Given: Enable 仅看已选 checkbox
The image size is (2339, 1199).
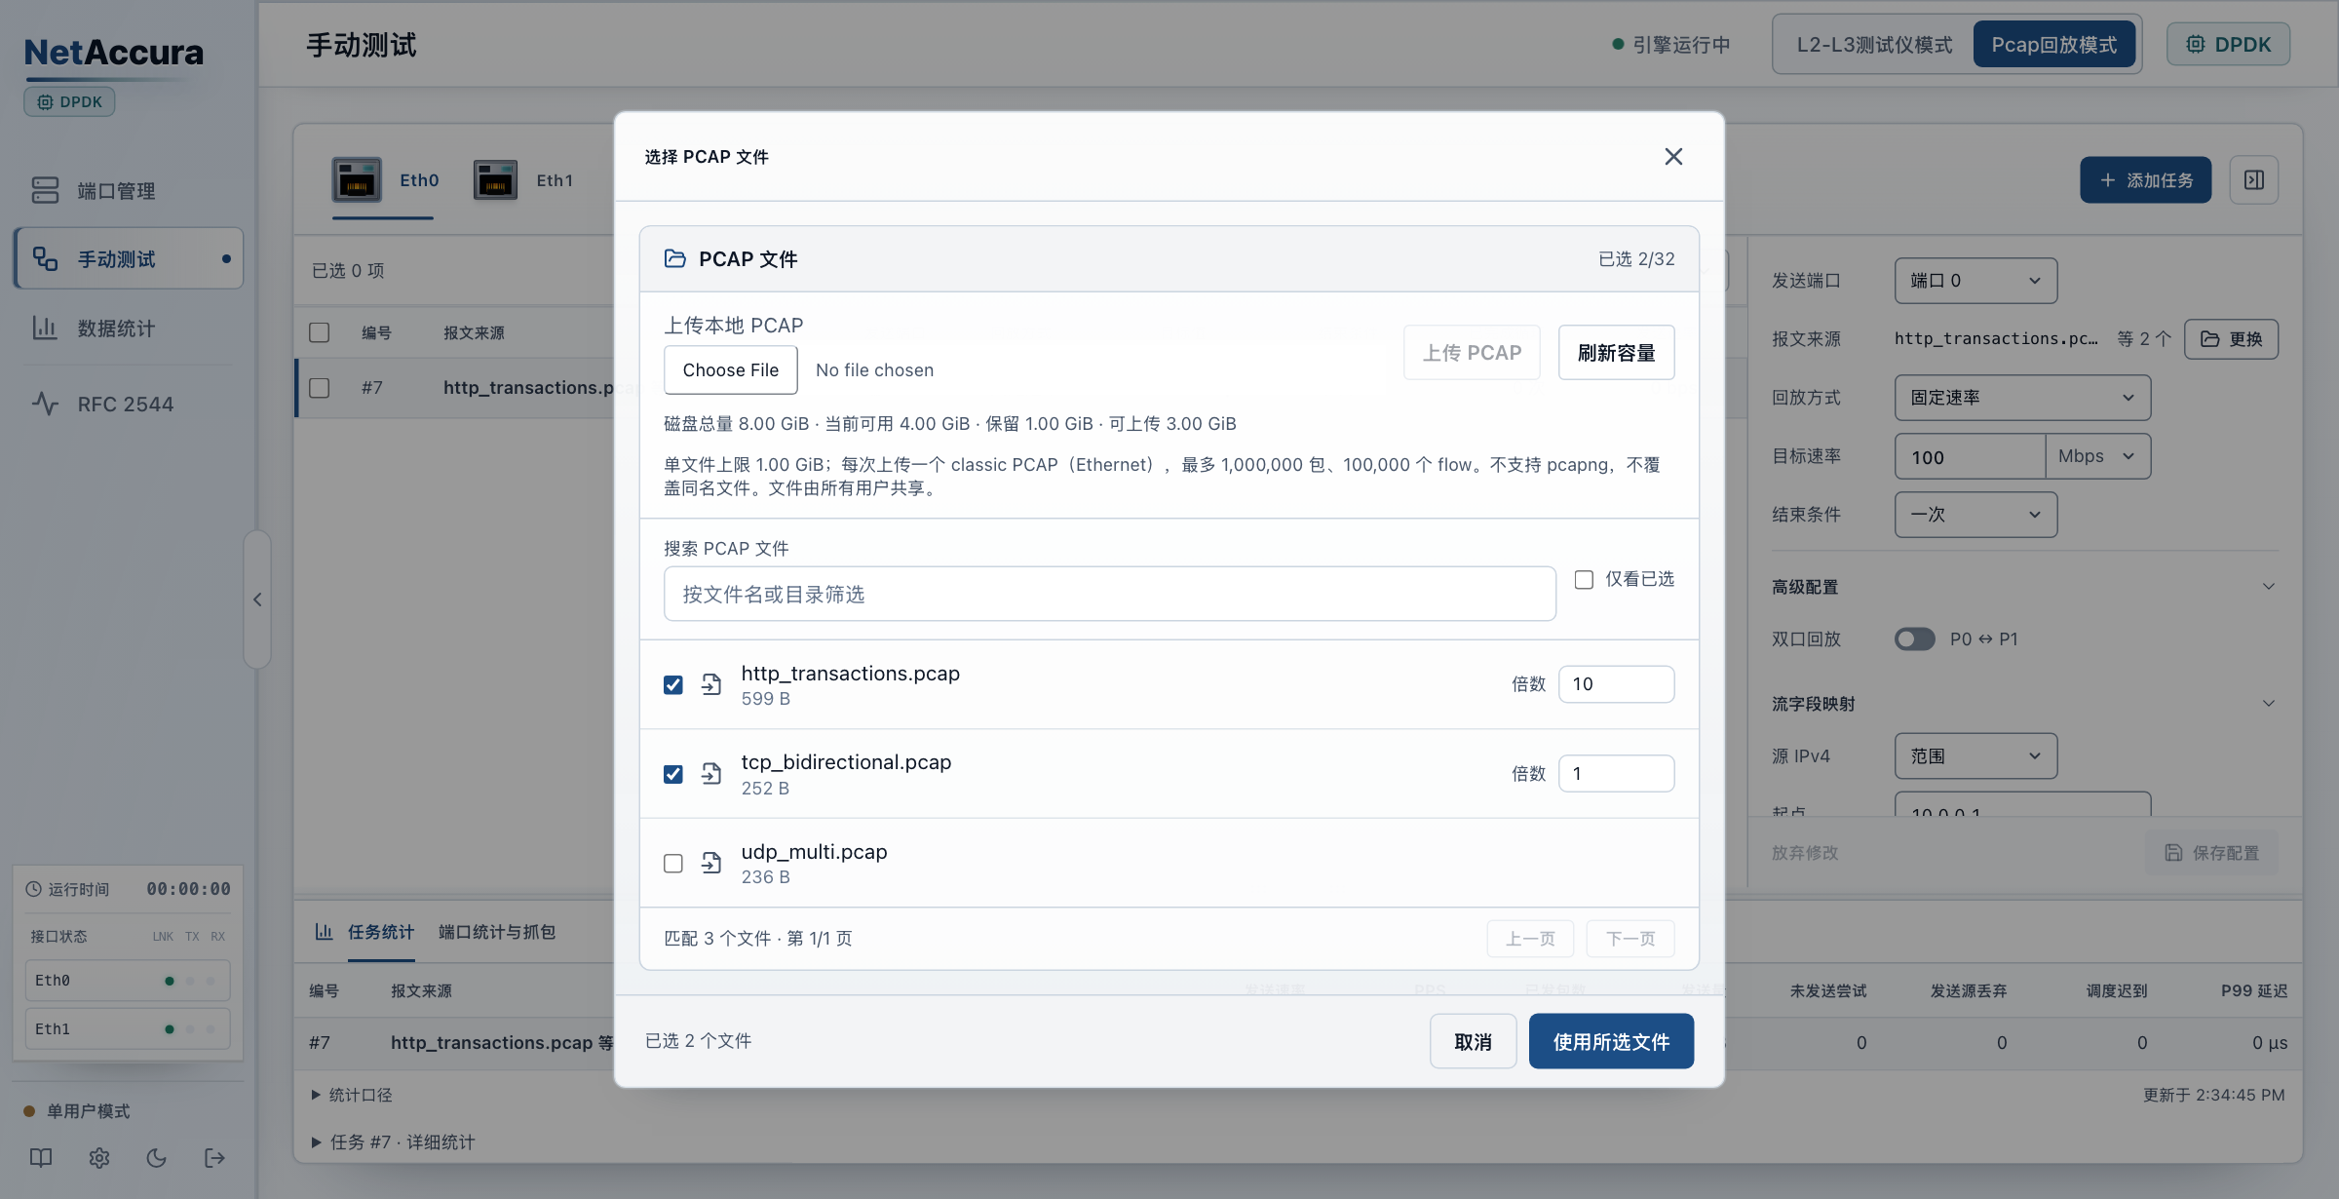Looking at the screenshot, I should (x=1585, y=580).
